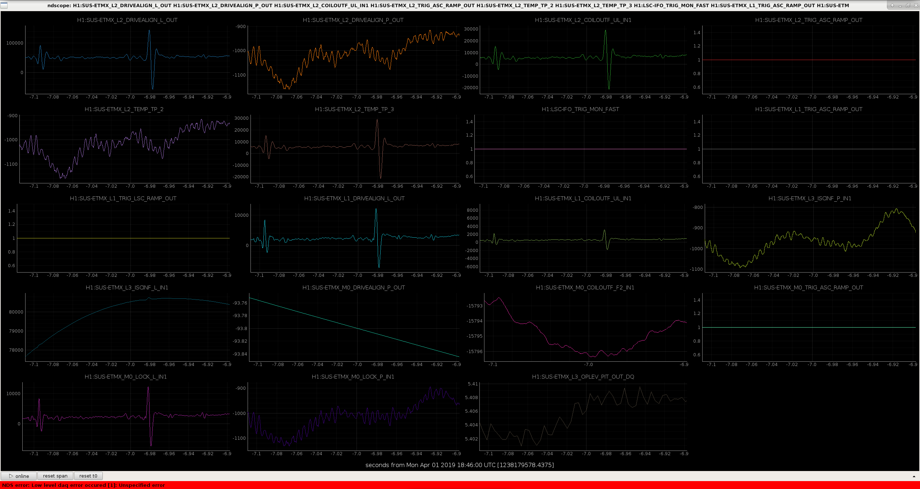Select the M0_COILOUTF_F2_IN1 pink plot
This screenshot has height=489, width=920.
(585, 327)
